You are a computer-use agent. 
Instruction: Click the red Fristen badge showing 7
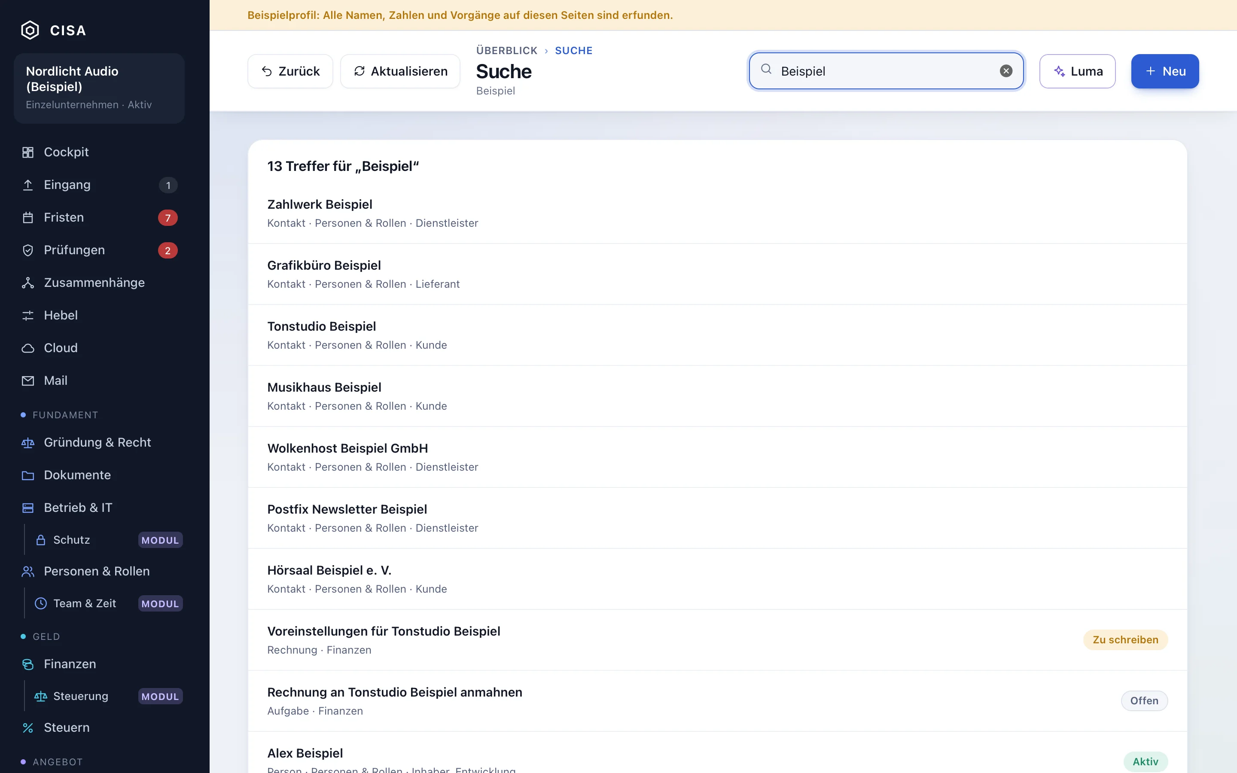(168, 218)
